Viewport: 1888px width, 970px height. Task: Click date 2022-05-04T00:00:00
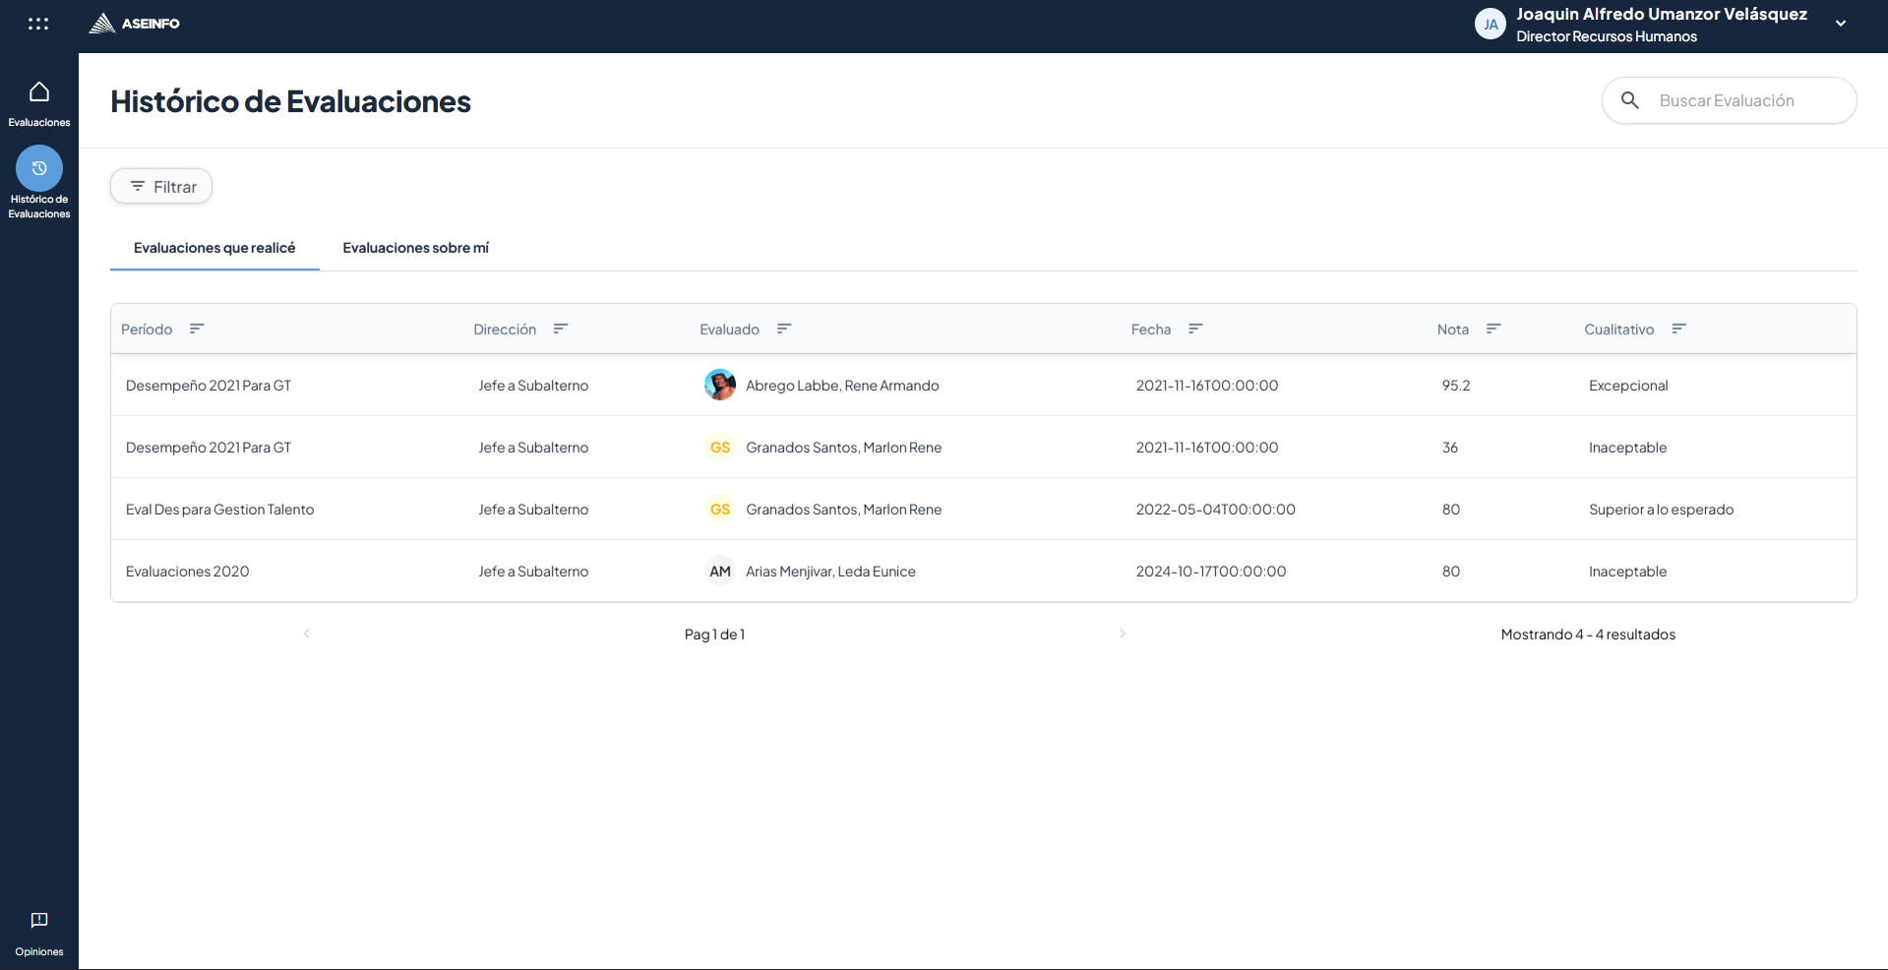[1216, 510]
